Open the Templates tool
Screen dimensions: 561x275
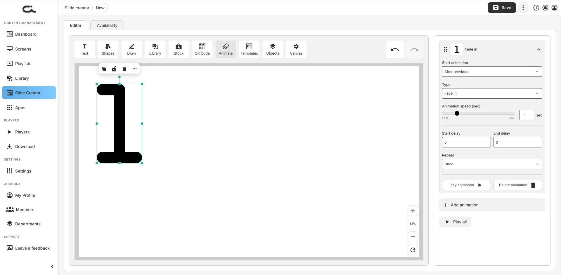pyautogui.click(x=249, y=49)
